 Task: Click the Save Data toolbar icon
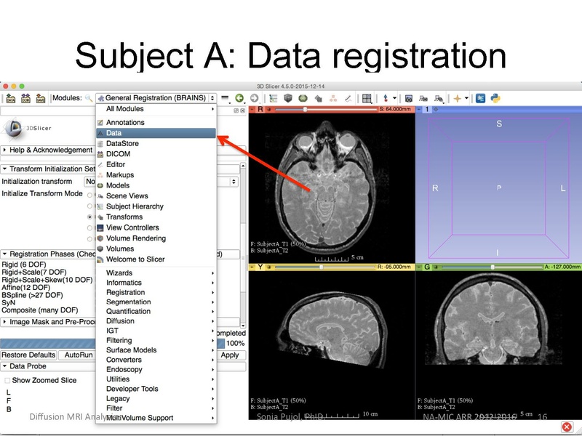coord(41,97)
